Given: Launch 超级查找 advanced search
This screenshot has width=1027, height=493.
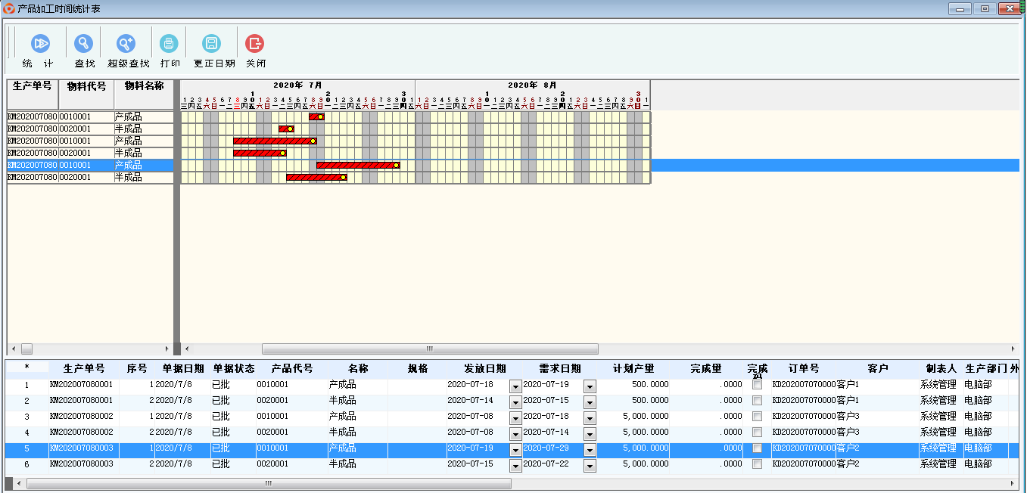Looking at the screenshot, I should pyautogui.click(x=126, y=44).
